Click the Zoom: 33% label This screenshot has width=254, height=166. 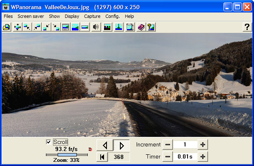tap(66, 160)
